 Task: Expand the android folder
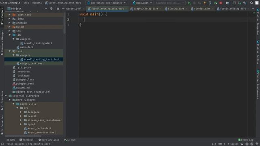point(9,23)
